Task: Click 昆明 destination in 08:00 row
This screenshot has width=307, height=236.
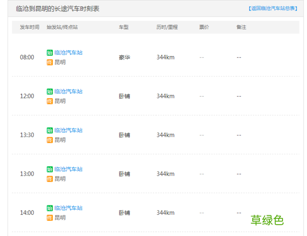Action: [60, 62]
